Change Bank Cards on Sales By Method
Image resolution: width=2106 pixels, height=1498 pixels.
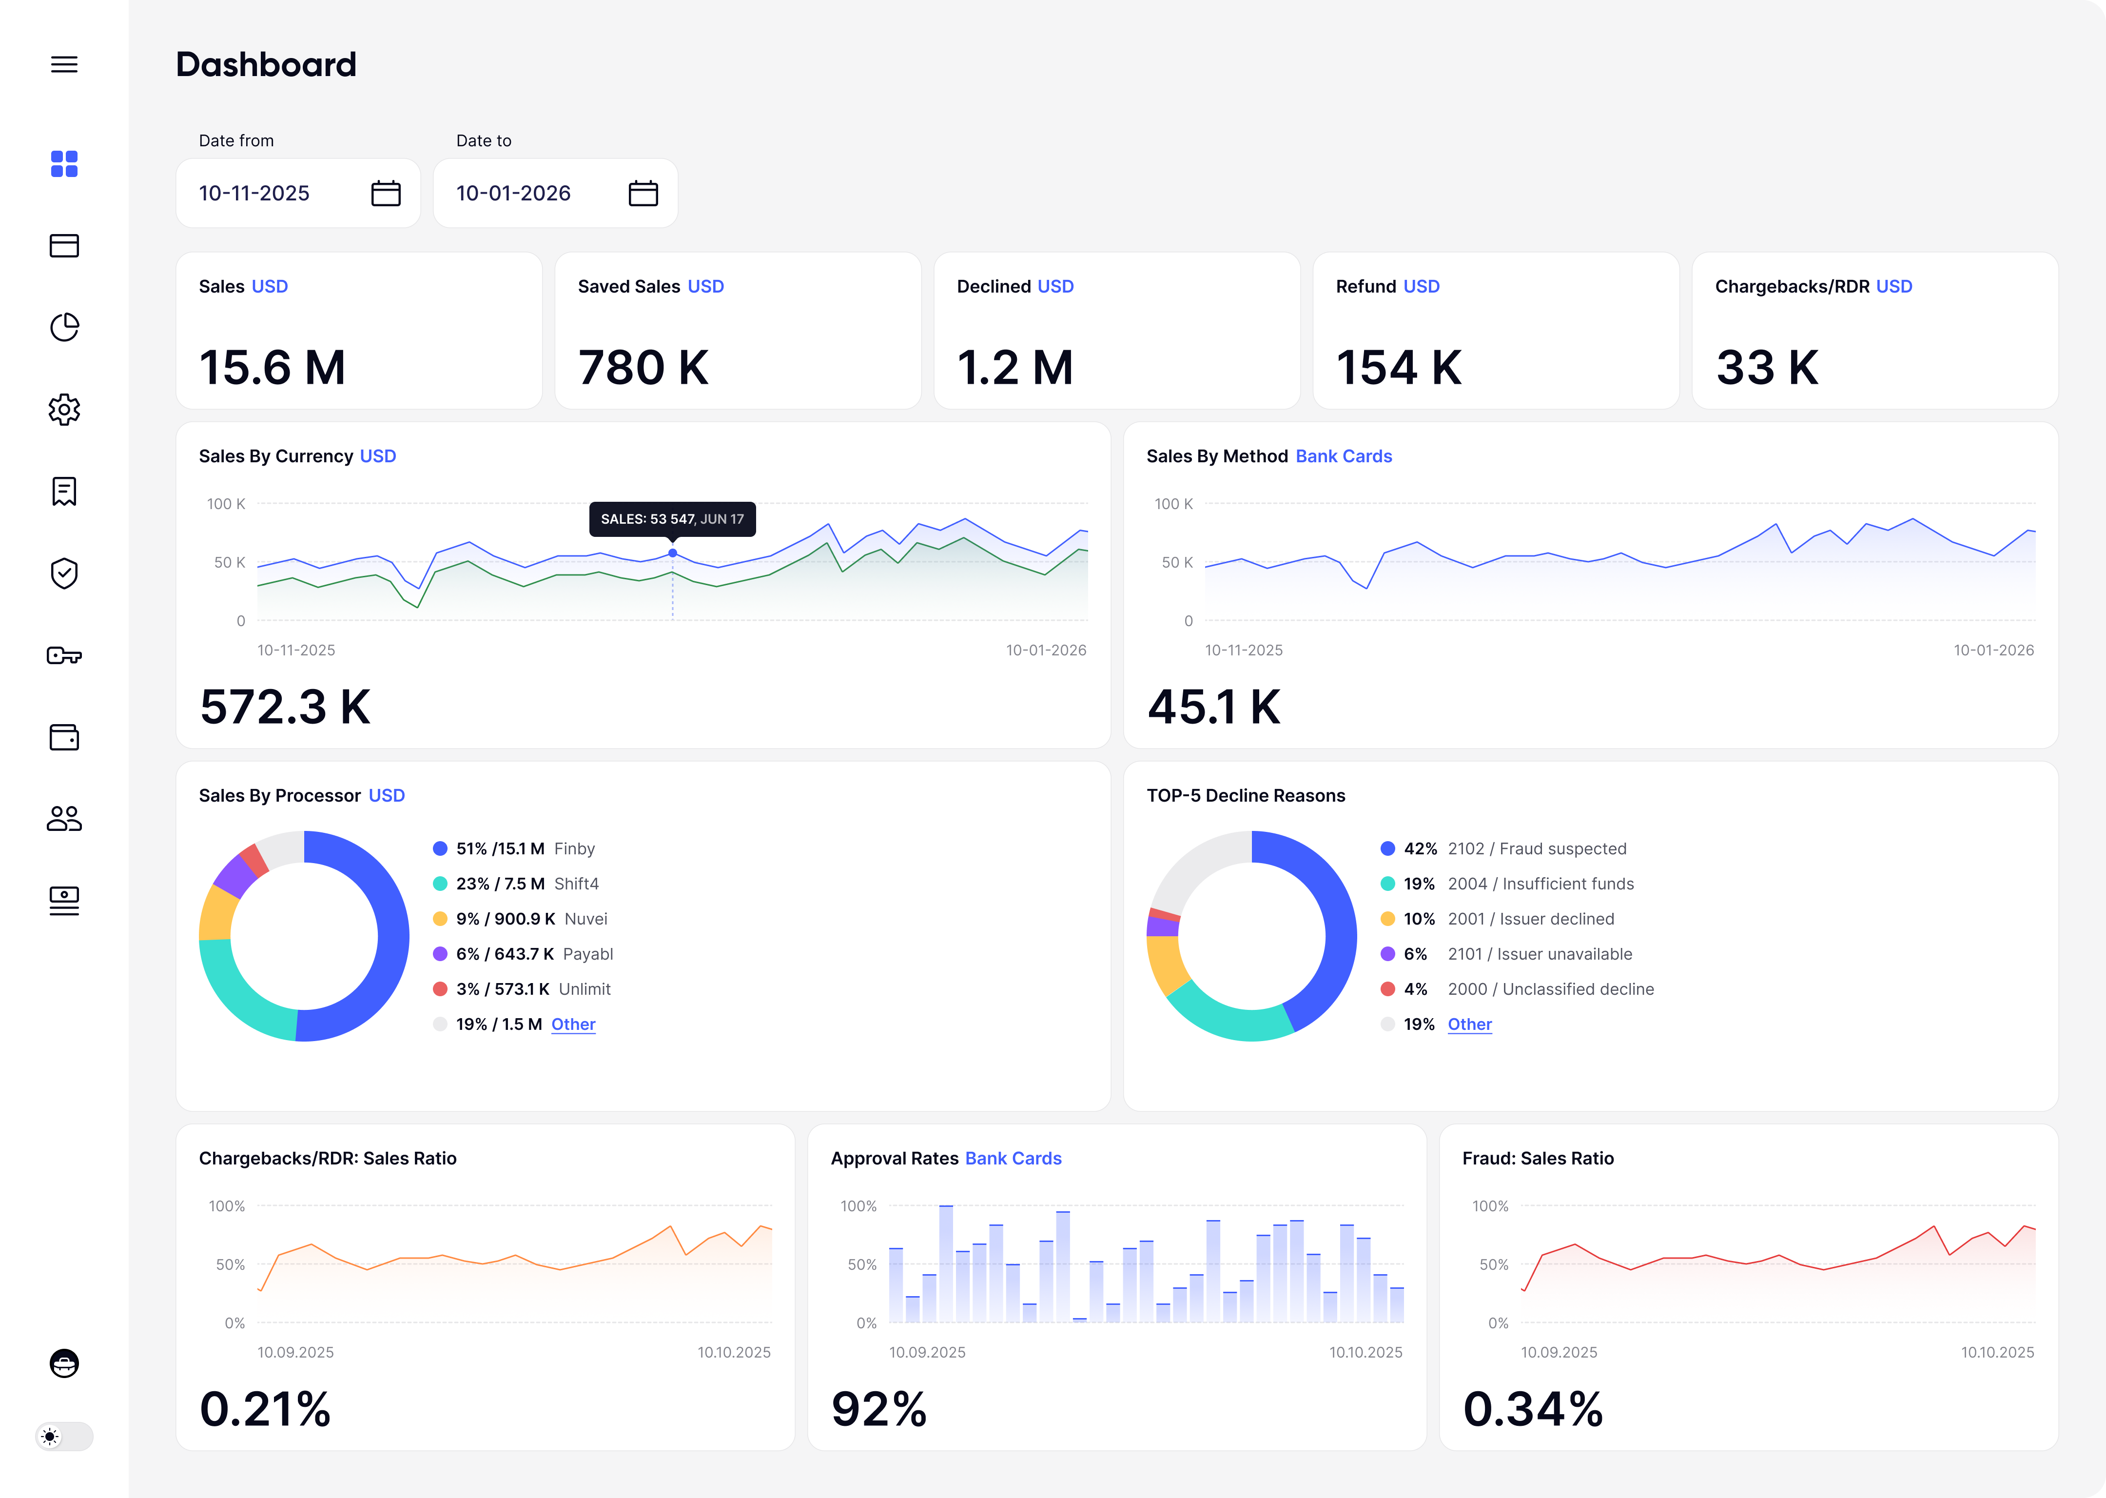pos(1344,456)
